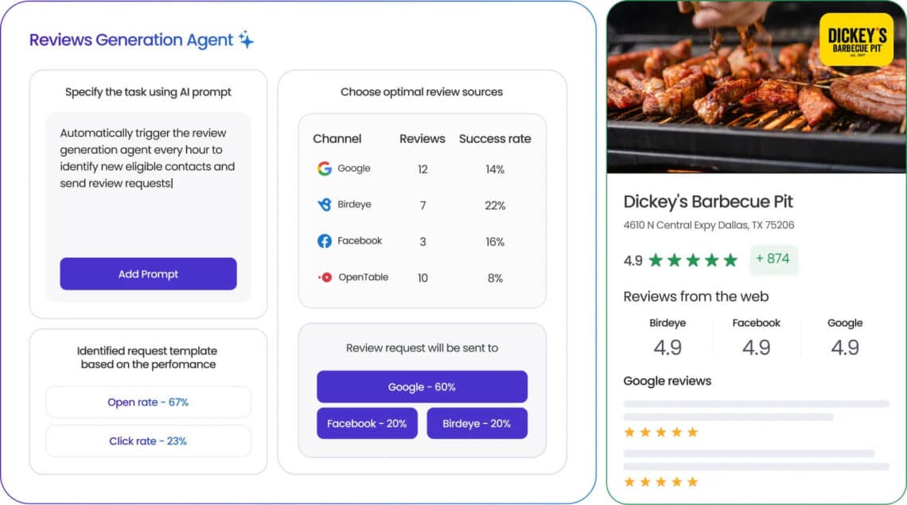
Task: Select the Google – 60% review request chip
Action: pos(422,387)
